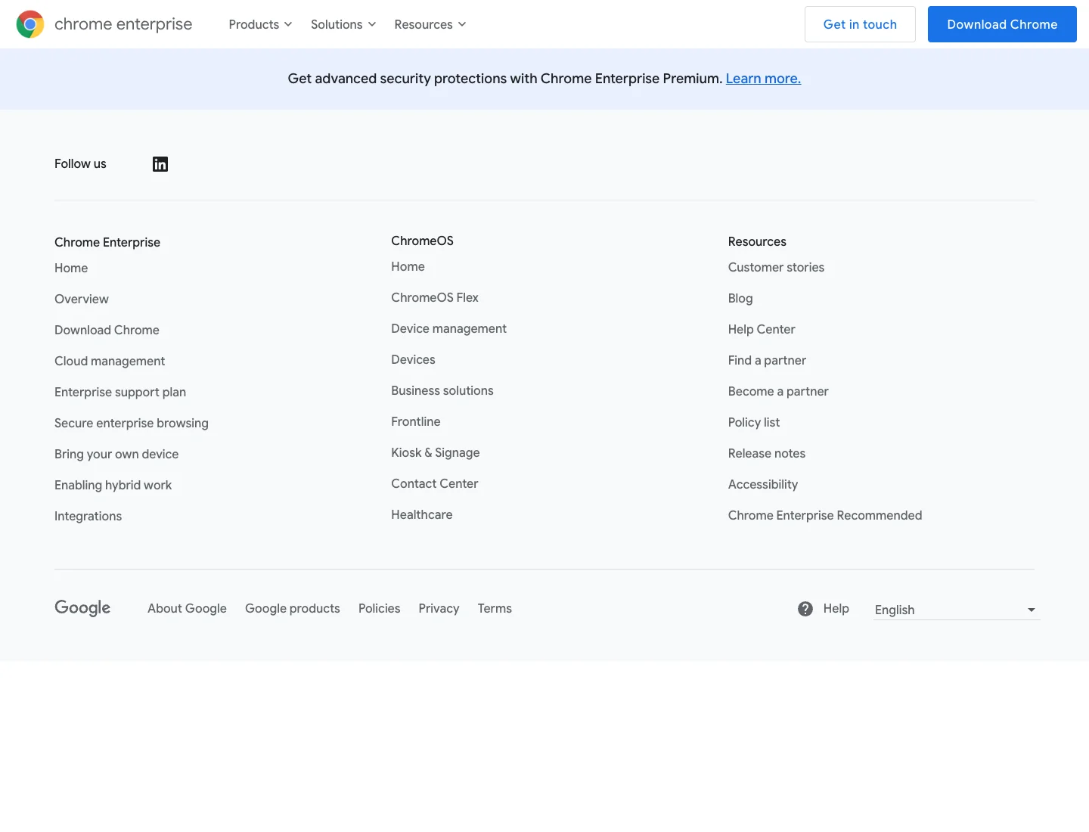Click the Help question mark icon
The image size is (1089, 832).
click(x=805, y=609)
